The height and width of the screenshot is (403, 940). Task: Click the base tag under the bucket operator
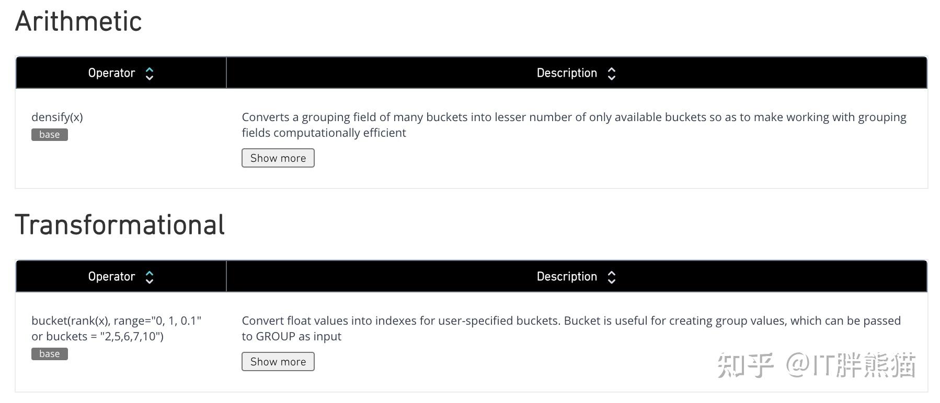pyautogui.click(x=50, y=354)
